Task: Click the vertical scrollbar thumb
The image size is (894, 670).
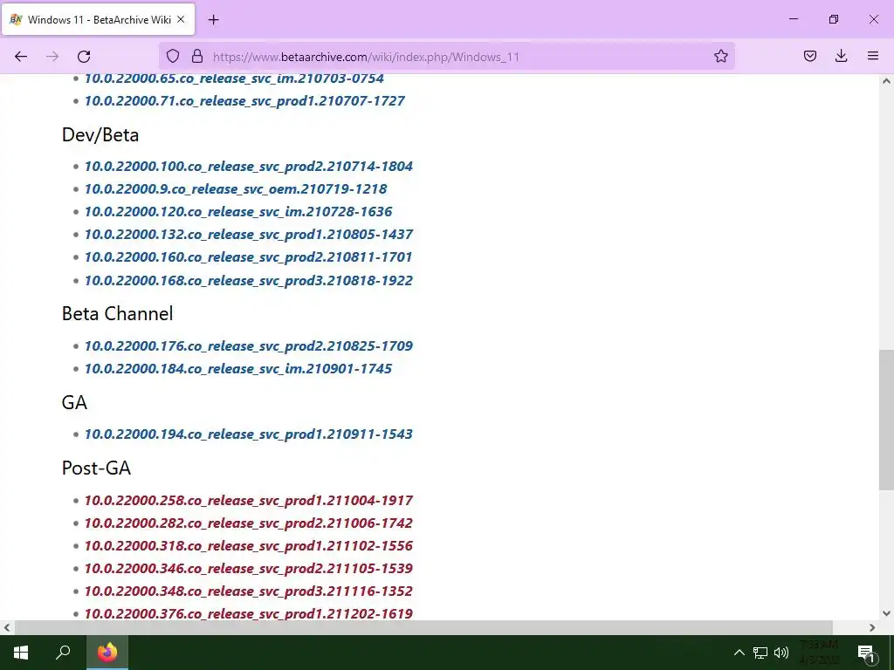Action: [x=886, y=420]
